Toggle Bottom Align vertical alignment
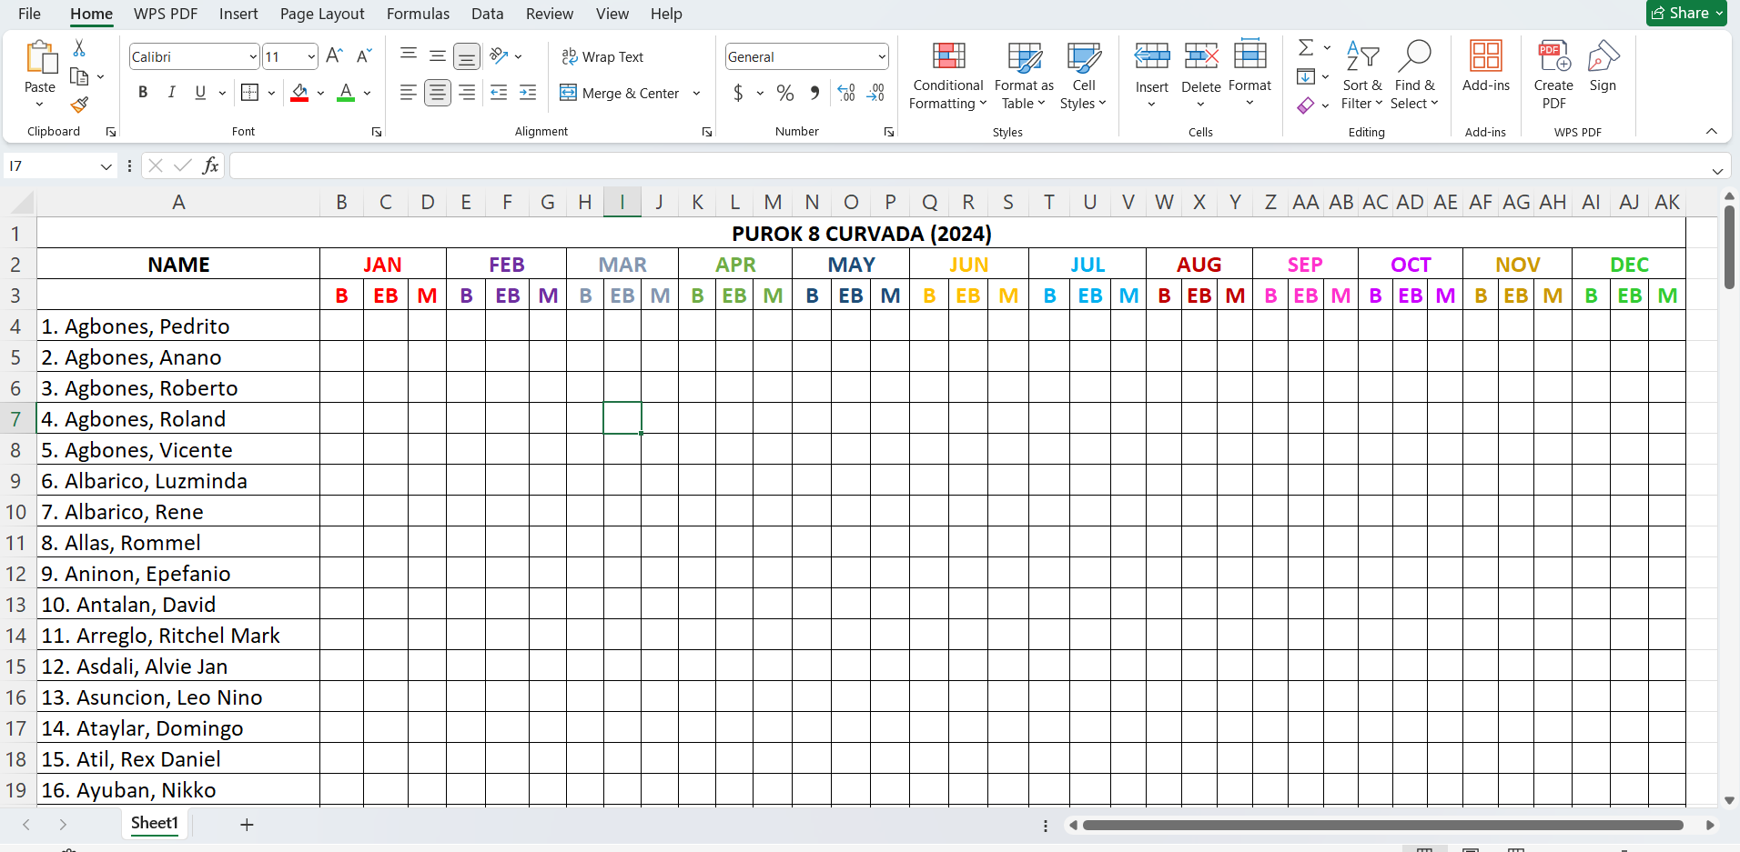Image resolution: width=1740 pixels, height=852 pixels. click(x=467, y=56)
